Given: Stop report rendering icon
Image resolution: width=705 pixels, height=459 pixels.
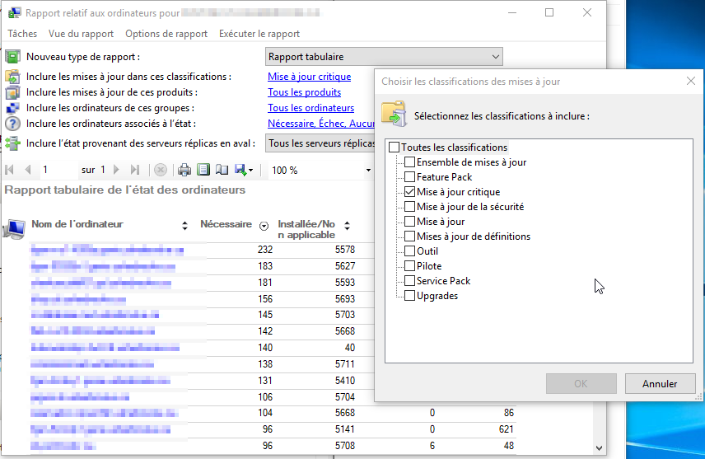Looking at the screenshot, I should 161,170.
